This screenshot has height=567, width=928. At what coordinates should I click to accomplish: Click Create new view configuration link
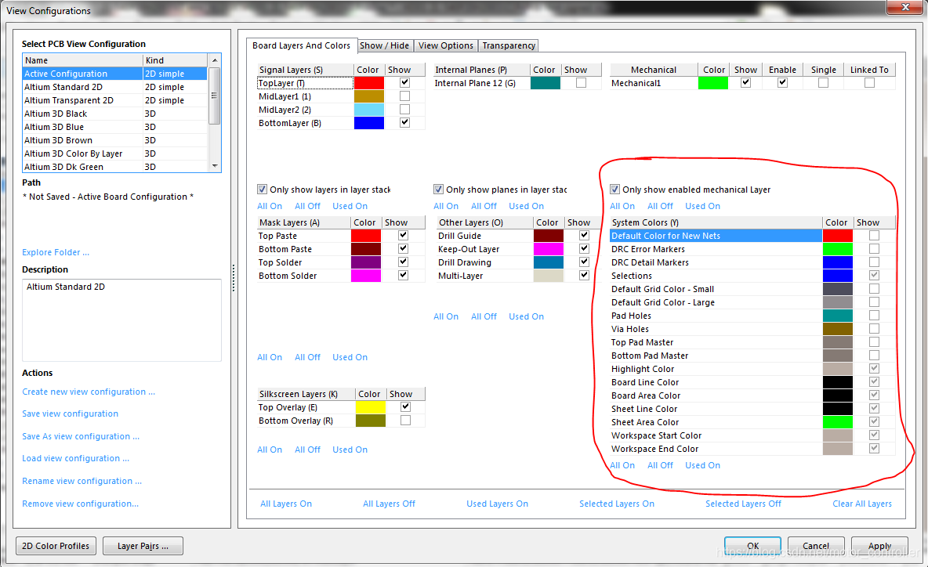click(x=89, y=392)
